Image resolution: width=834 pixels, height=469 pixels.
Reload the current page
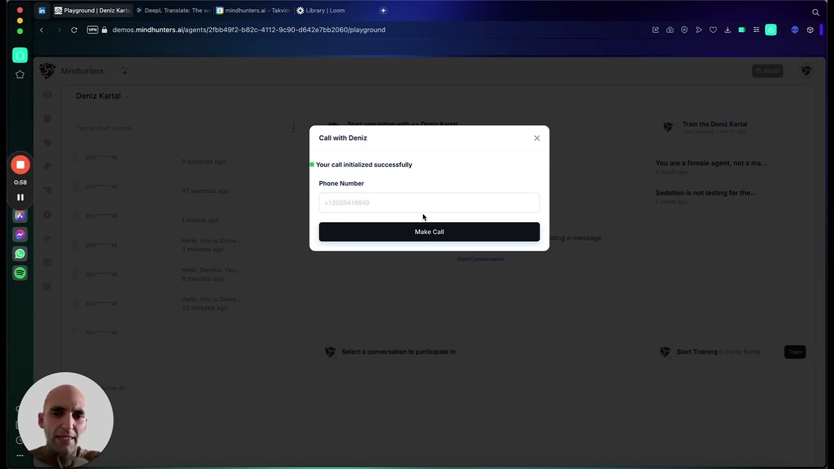click(74, 30)
